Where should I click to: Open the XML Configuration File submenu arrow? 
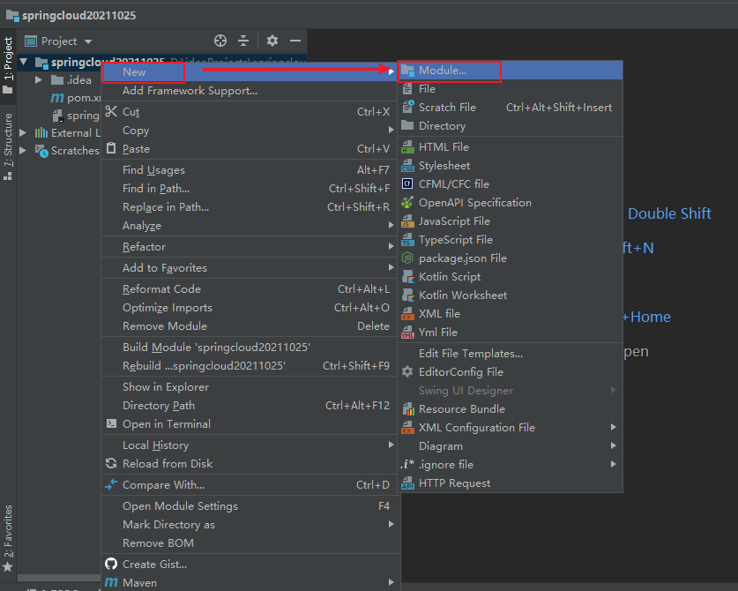(614, 427)
